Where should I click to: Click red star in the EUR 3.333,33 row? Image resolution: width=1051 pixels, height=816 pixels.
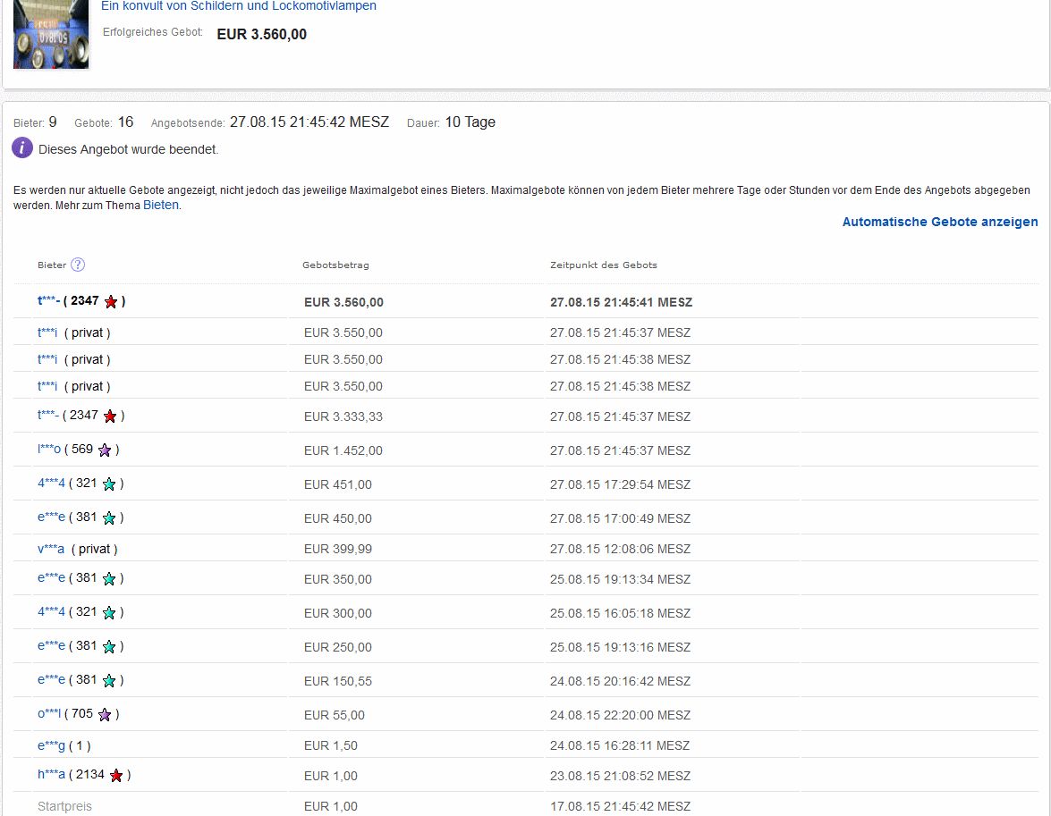point(110,416)
